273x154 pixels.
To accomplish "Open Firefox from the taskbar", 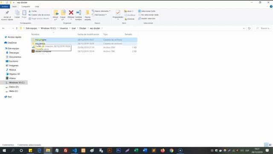I will tap(163, 150).
